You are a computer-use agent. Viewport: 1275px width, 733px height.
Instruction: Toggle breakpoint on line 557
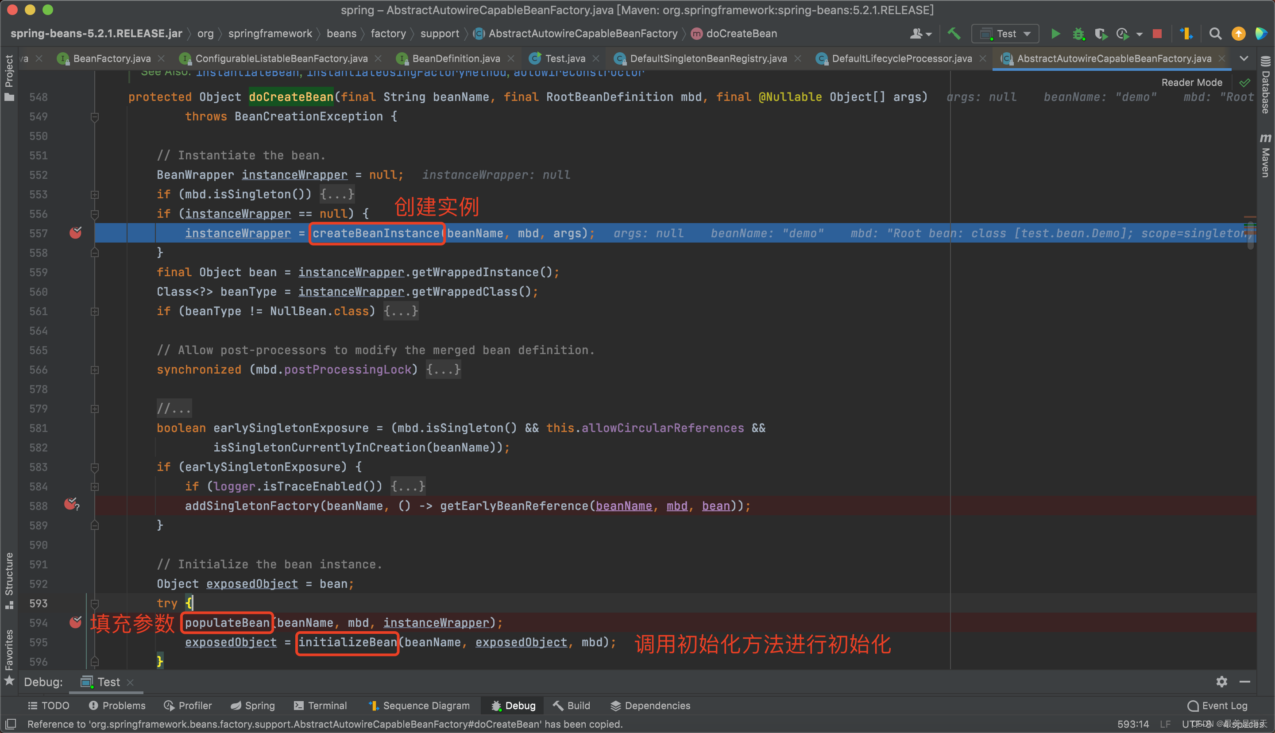[x=76, y=233]
